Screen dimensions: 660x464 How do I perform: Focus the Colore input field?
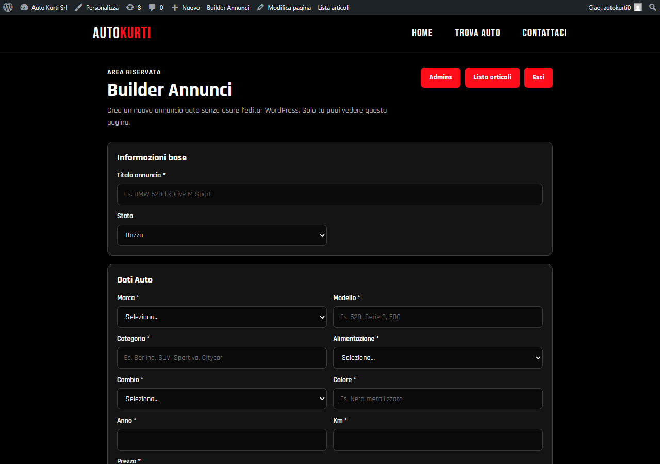438,399
